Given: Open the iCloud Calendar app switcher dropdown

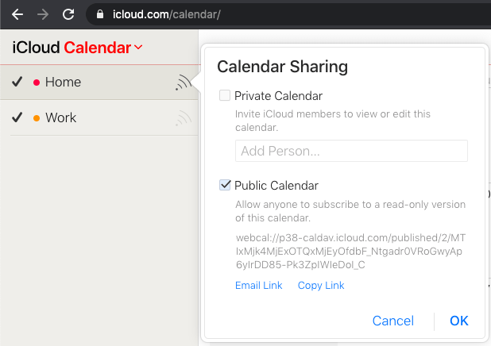Looking at the screenshot, I should click(138, 48).
